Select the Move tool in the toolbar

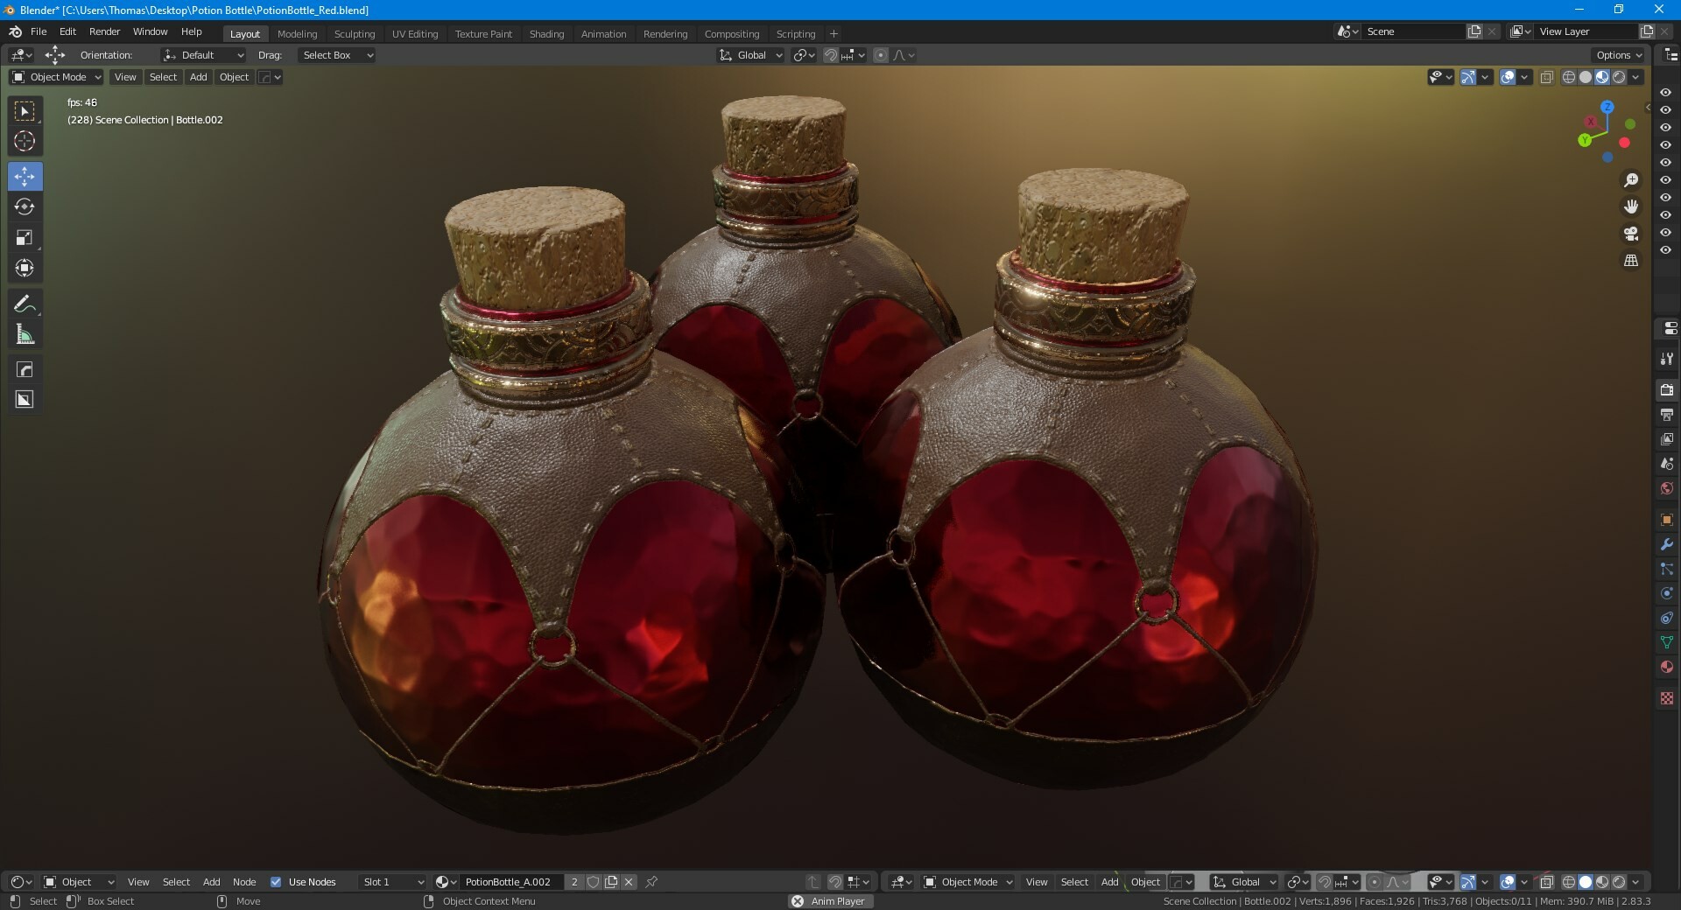click(25, 176)
